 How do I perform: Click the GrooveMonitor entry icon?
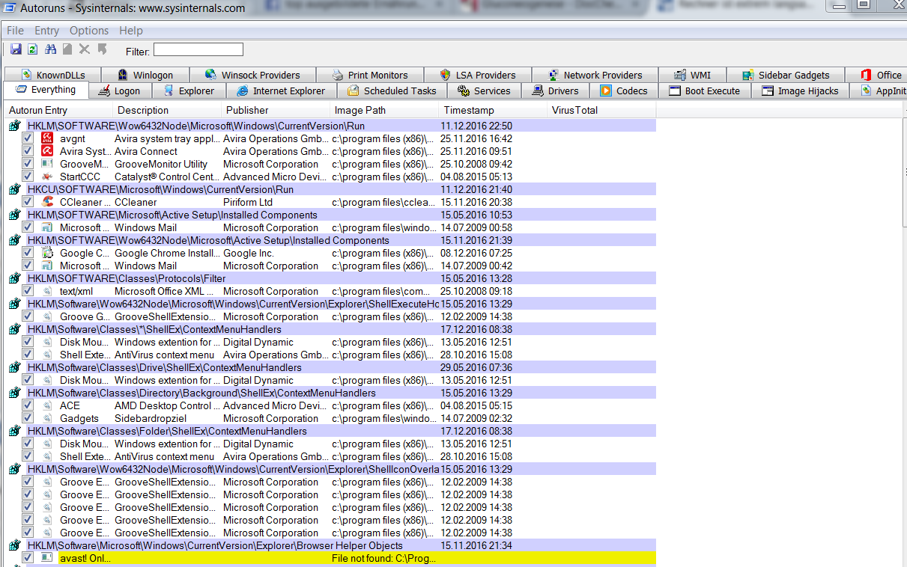point(47,164)
